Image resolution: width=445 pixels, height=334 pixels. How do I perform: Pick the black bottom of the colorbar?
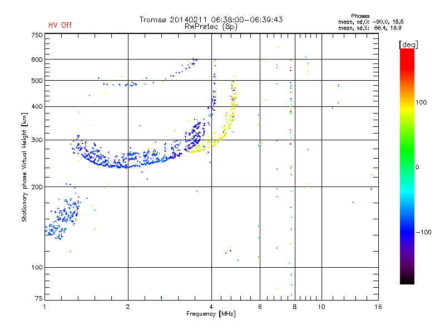(407, 281)
